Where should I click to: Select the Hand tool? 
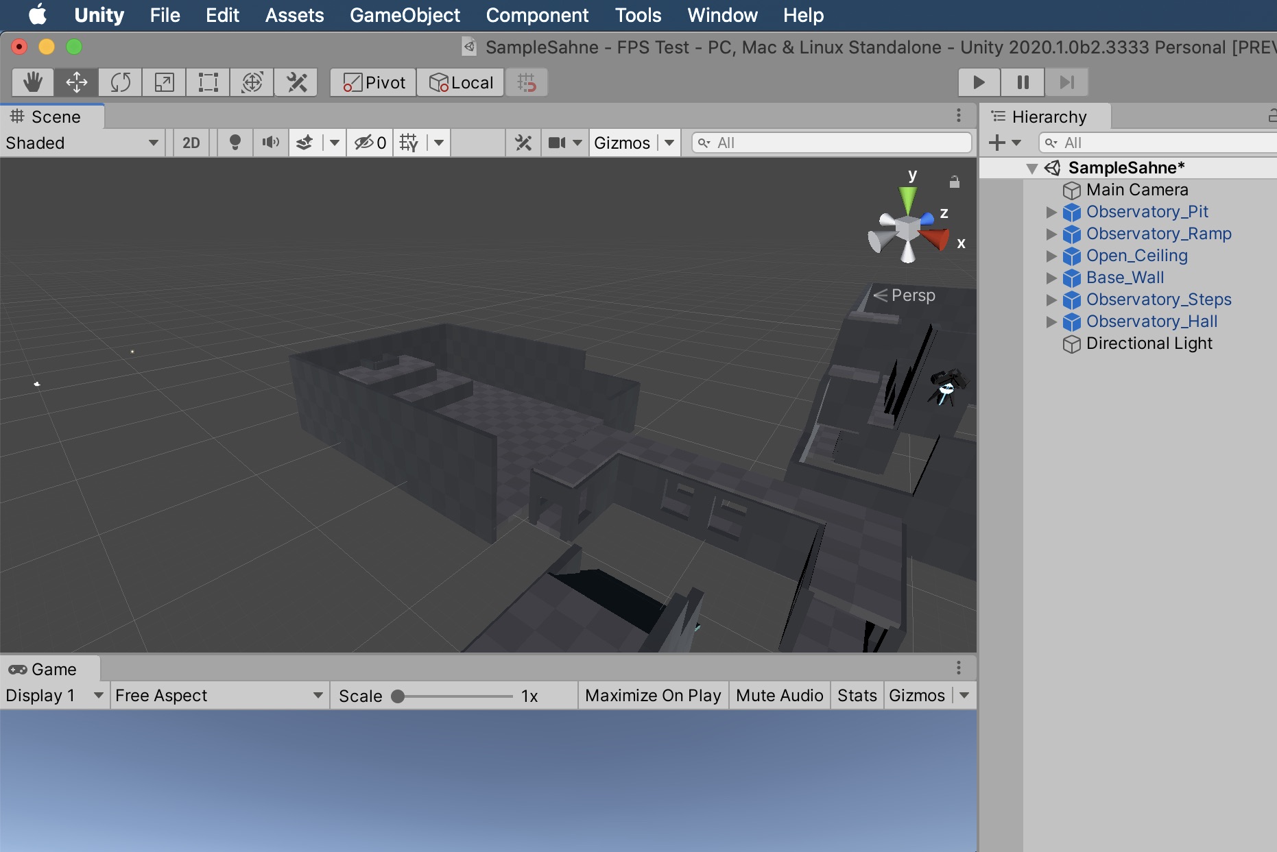(x=32, y=82)
